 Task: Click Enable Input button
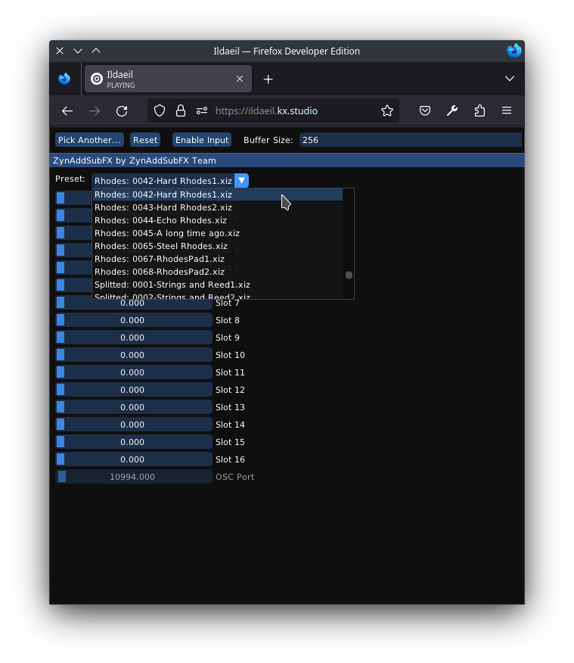[x=202, y=140]
